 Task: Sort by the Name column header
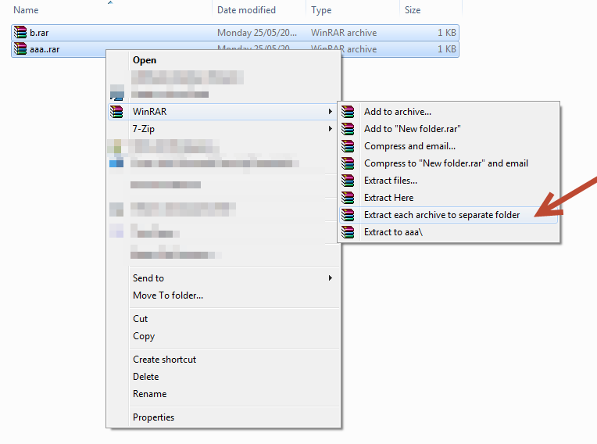pos(26,10)
